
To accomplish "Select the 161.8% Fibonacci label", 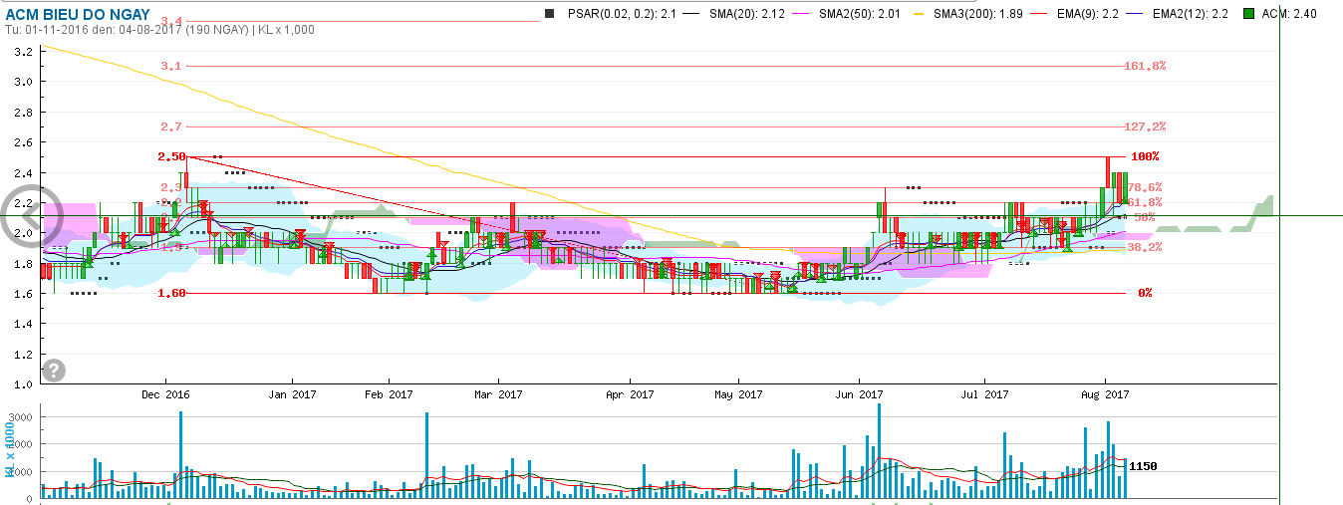I will tap(1144, 66).
